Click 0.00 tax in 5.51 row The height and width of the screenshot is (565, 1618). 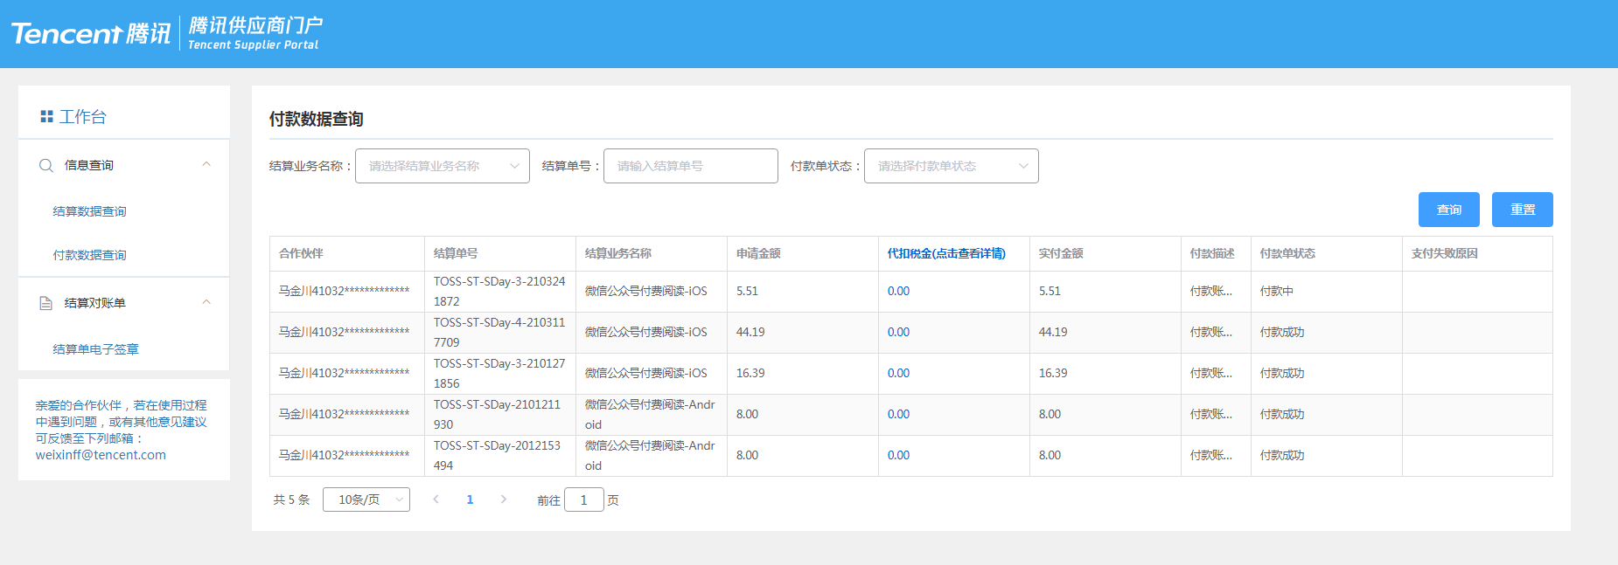tap(898, 291)
